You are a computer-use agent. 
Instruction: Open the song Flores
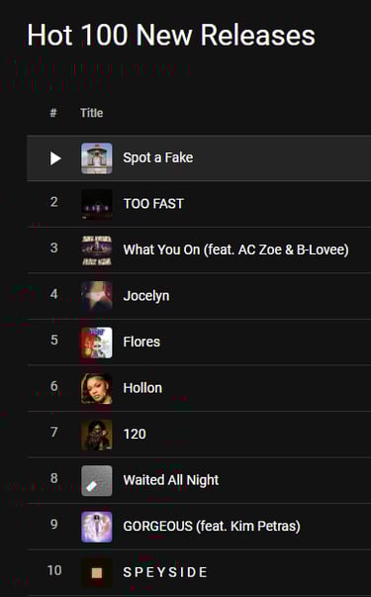click(x=141, y=342)
